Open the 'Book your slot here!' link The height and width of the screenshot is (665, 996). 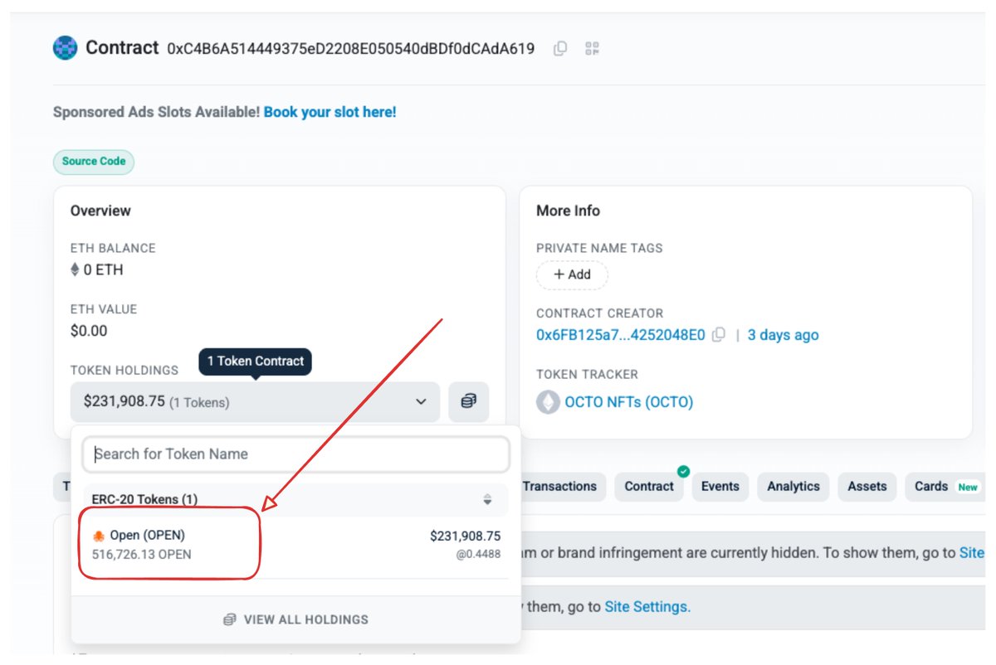click(x=330, y=112)
